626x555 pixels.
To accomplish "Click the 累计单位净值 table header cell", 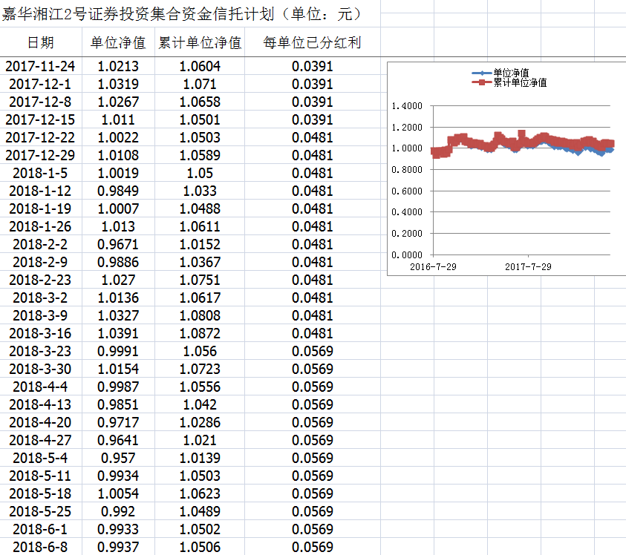I will tap(200, 43).
